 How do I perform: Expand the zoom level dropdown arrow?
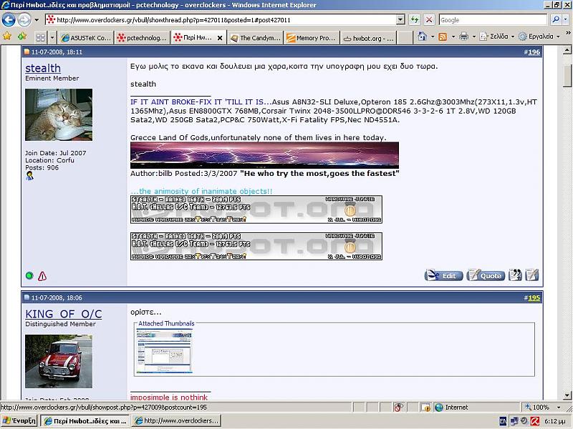click(559, 407)
